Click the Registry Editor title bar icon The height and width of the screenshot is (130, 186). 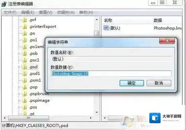tap(4, 4)
